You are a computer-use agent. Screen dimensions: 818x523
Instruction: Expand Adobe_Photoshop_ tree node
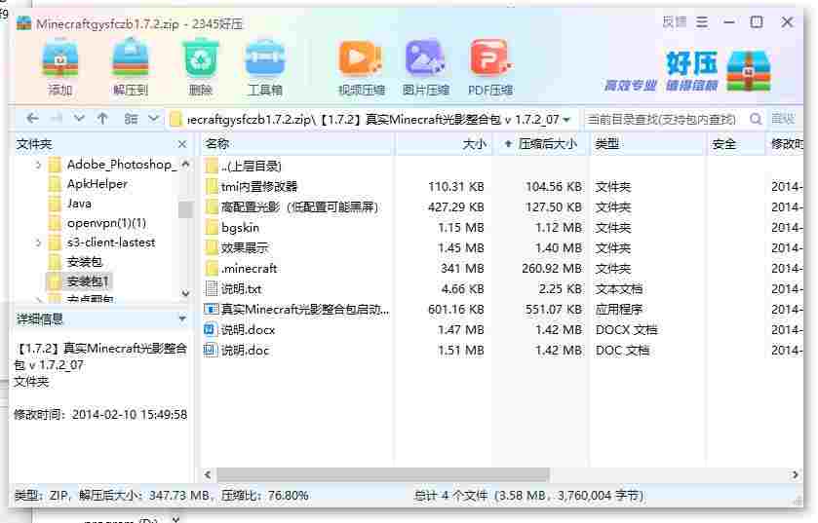[x=38, y=165]
